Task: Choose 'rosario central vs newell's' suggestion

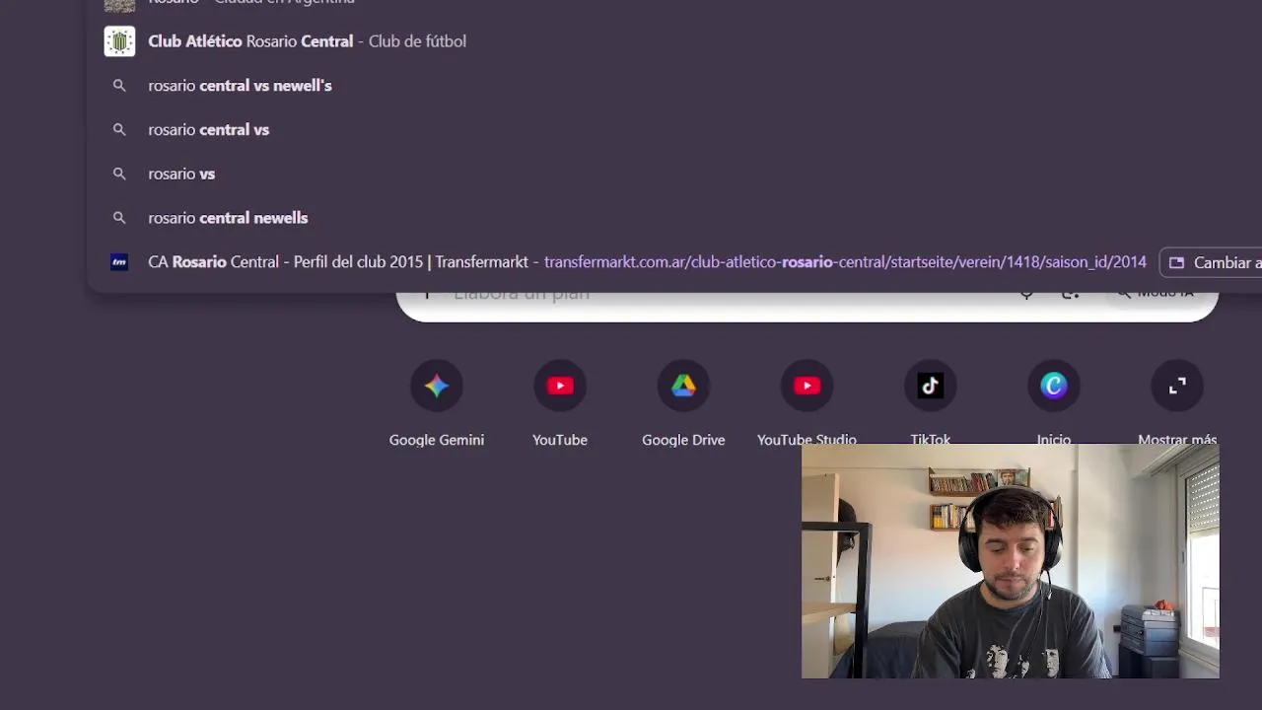Action: point(674,86)
